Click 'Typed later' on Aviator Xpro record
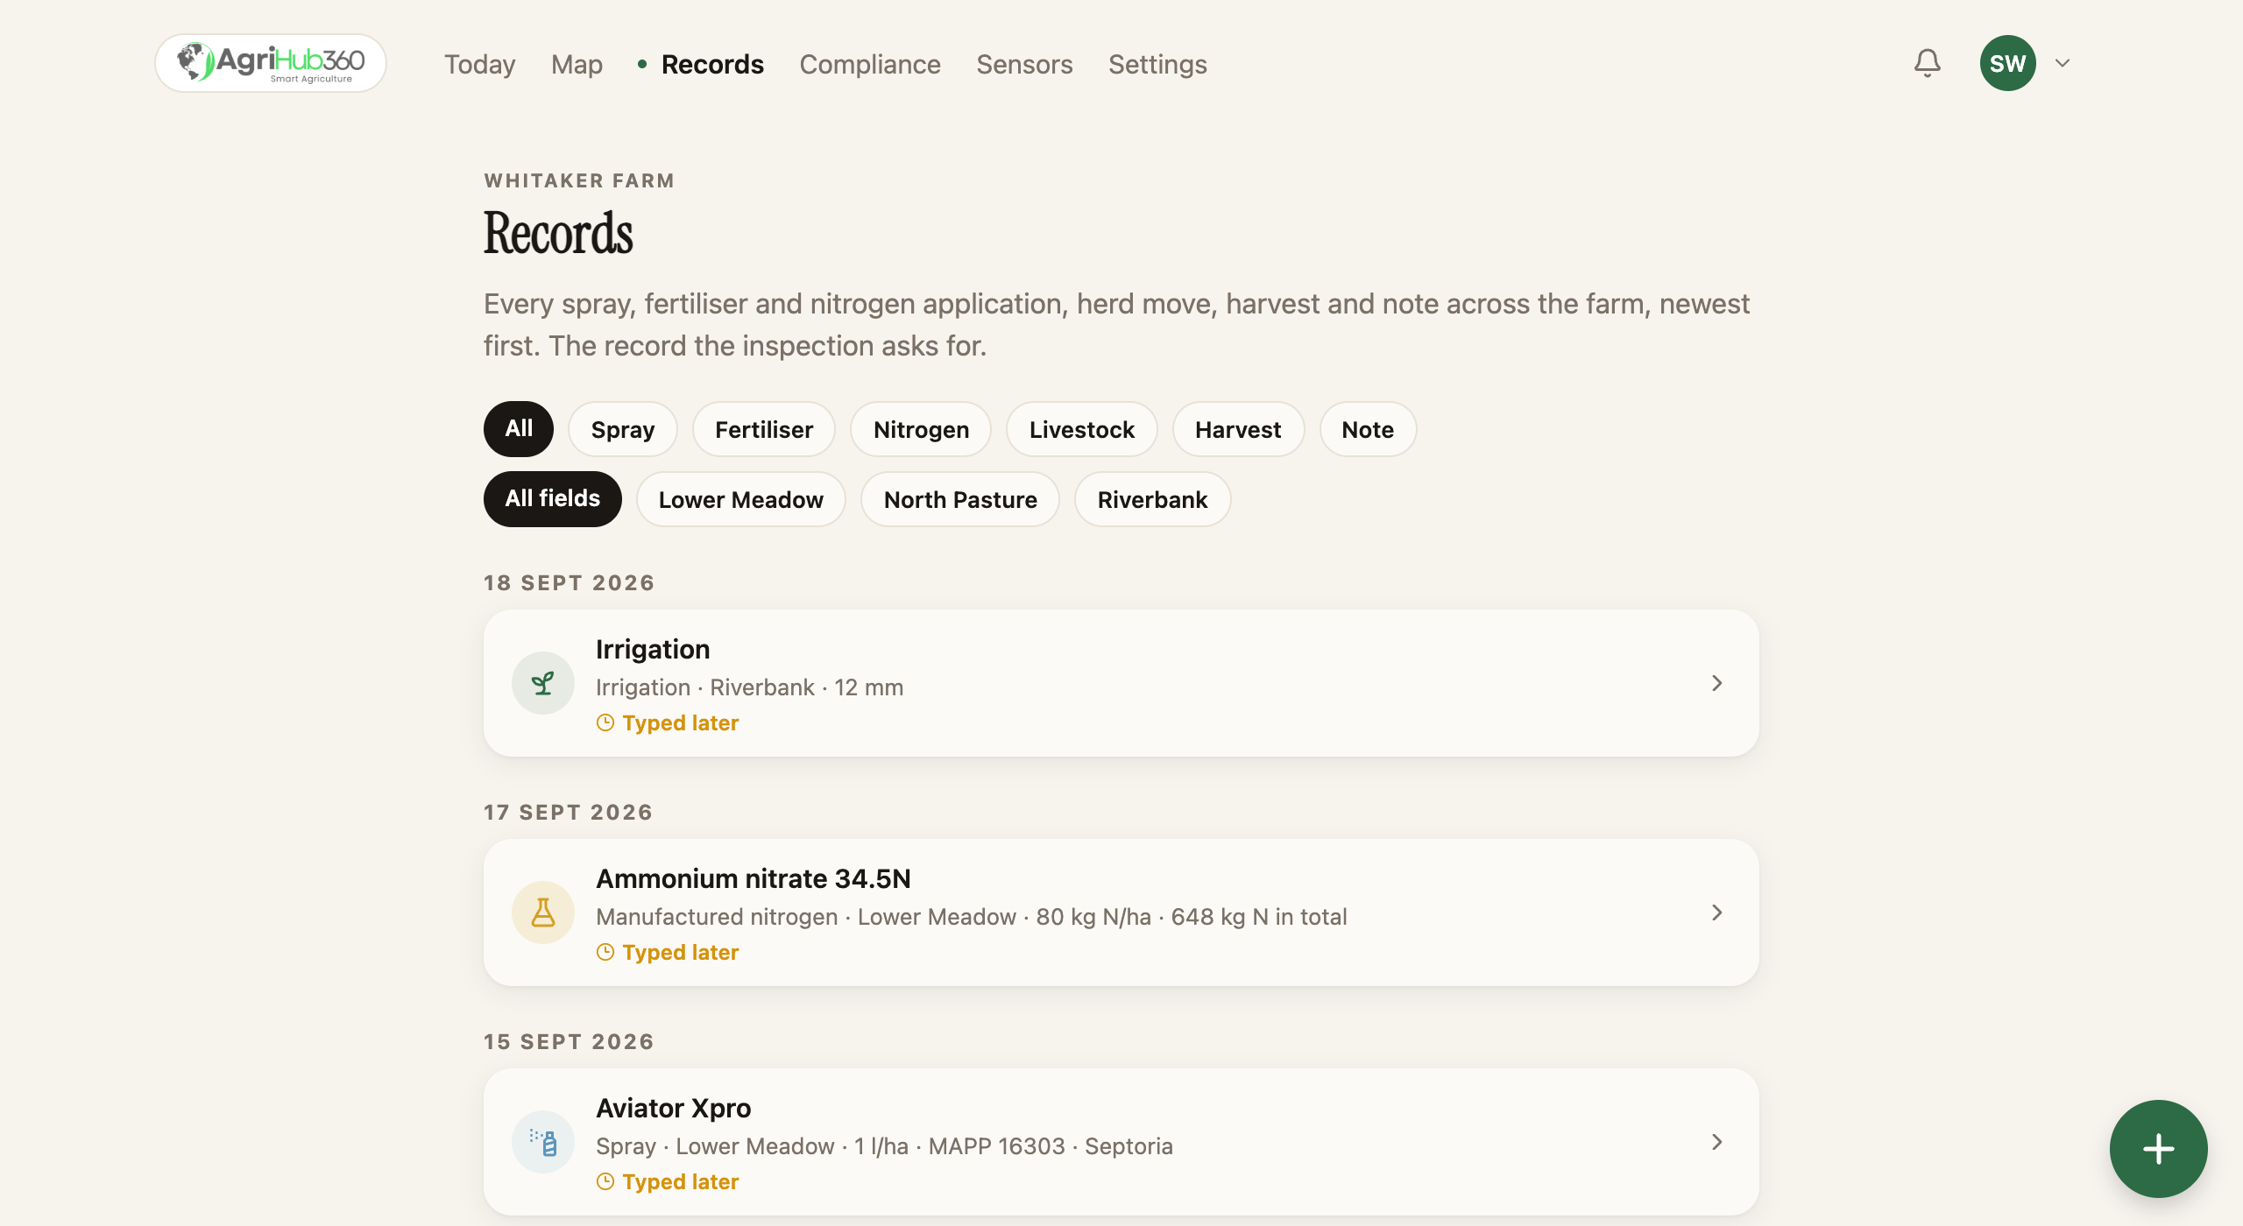This screenshot has width=2243, height=1226. point(680,1181)
